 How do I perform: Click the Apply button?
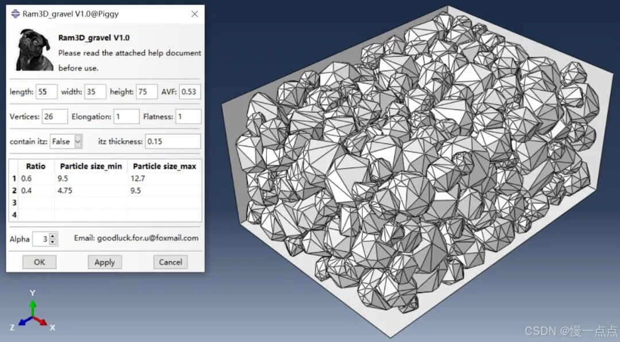pyautogui.click(x=105, y=262)
